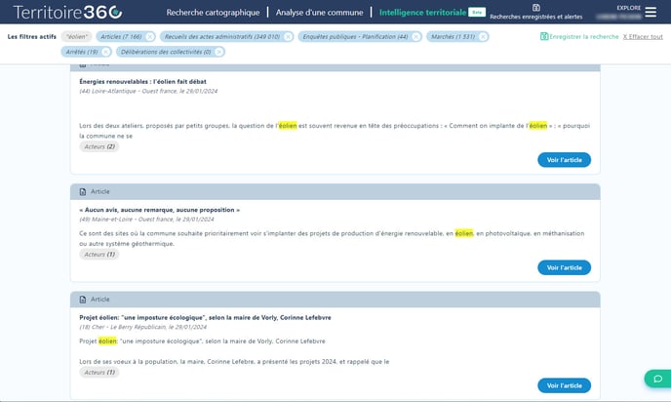
Task: Open the Territoire360 logo home link
Action: (67, 12)
